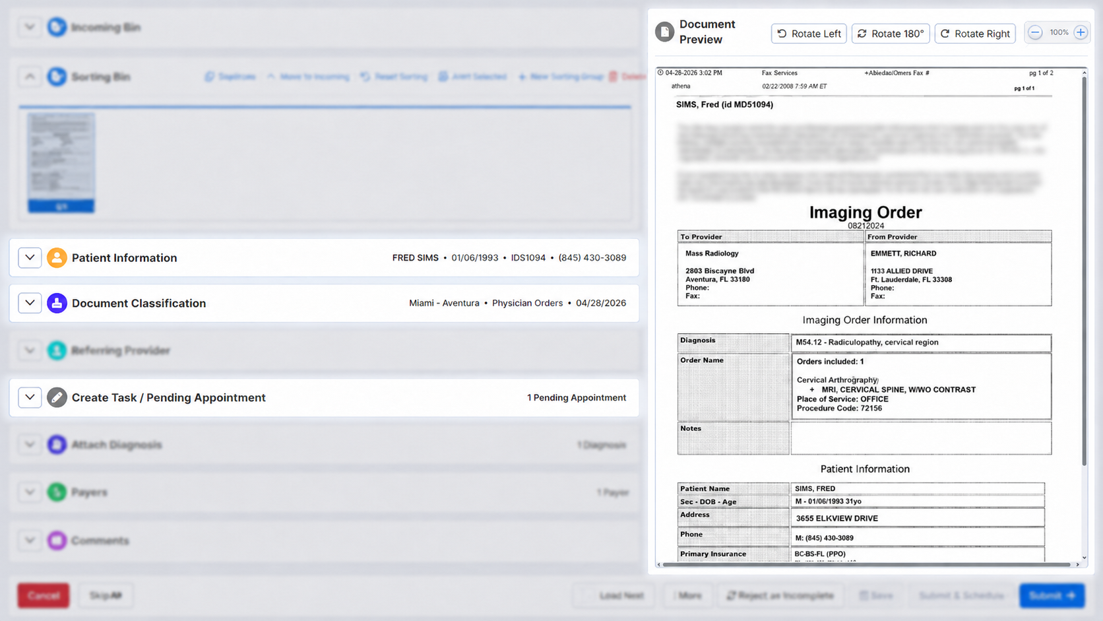
Task: Click the Payers icon
Action: pyautogui.click(x=57, y=492)
